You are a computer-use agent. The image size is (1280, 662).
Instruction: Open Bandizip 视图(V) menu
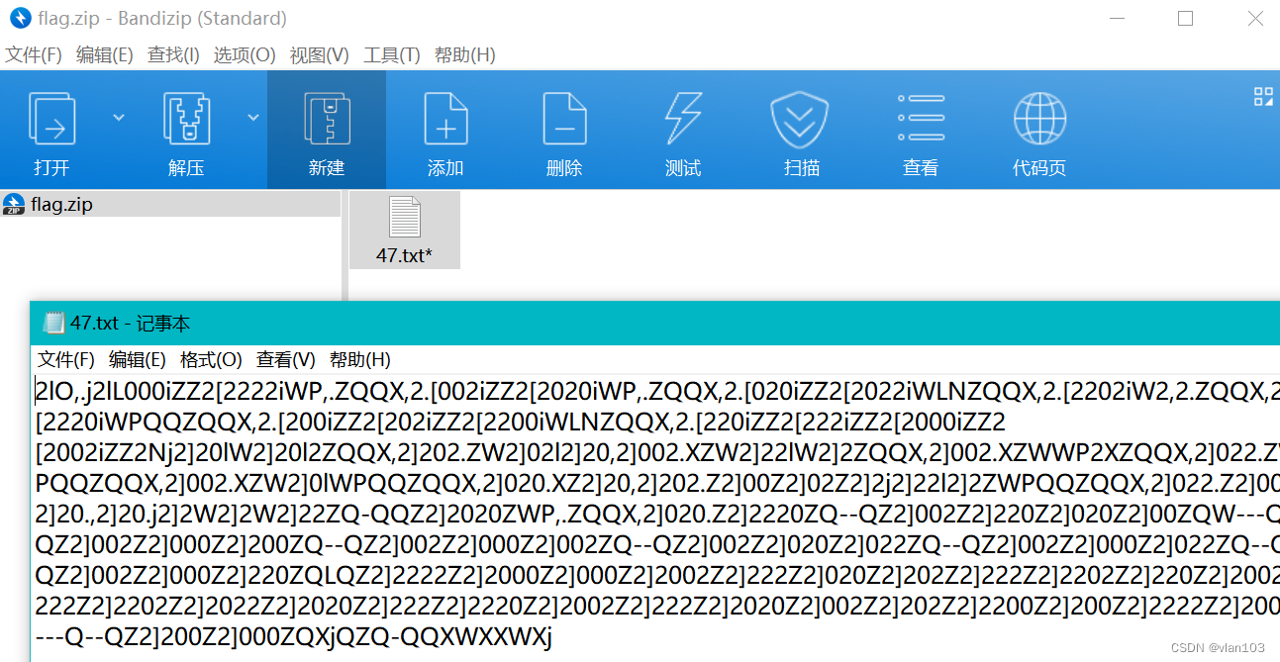click(x=319, y=54)
